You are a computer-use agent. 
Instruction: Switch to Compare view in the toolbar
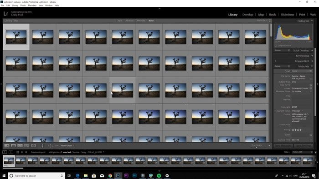(20, 145)
